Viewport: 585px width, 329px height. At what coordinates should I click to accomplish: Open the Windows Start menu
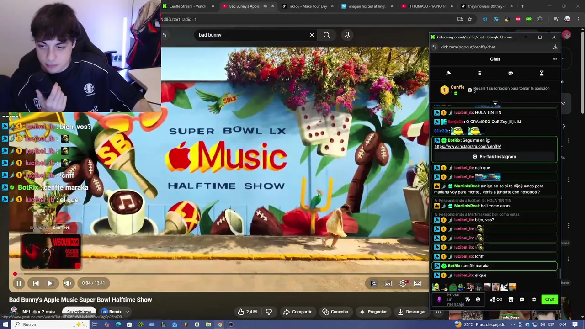click(x=5, y=324)
